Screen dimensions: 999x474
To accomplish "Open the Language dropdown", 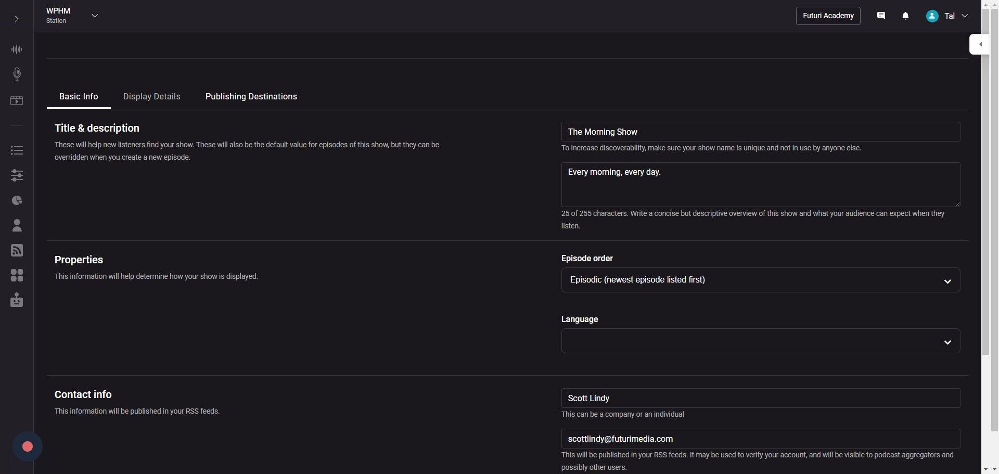I will click(x=760, y=341).
